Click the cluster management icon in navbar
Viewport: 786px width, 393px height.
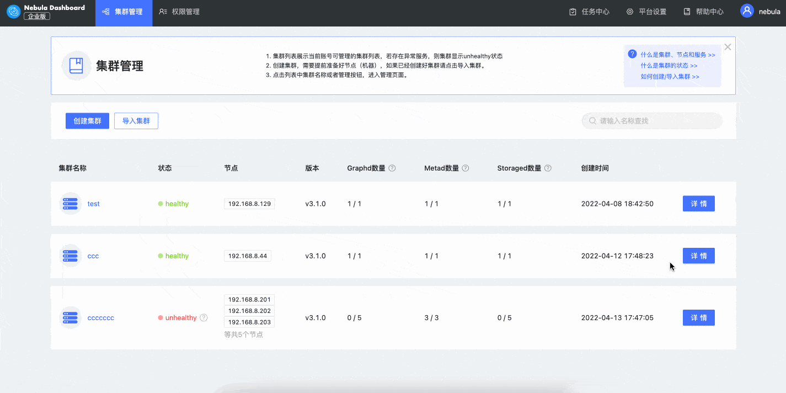106,12
